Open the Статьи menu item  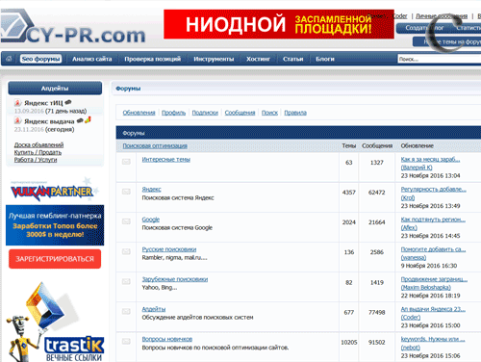pyautogui.click(x=293, y=59)
